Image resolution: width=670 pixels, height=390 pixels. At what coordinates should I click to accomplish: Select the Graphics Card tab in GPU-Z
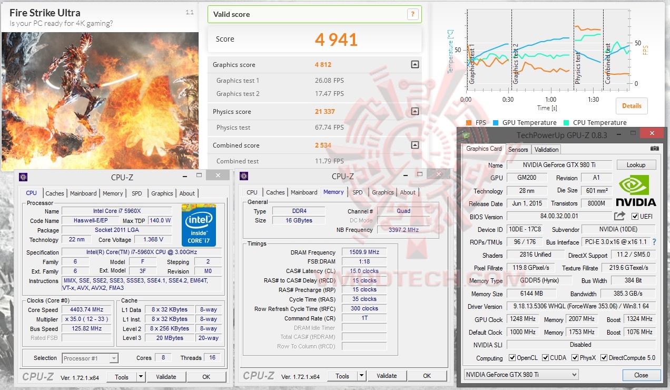(x=484, y=149)
